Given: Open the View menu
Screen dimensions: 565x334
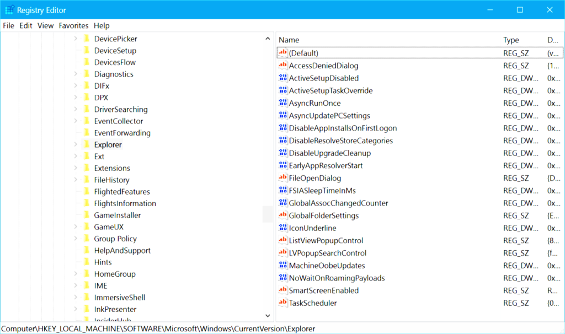Looking at the screenshot, I should (x=45, y=25).
